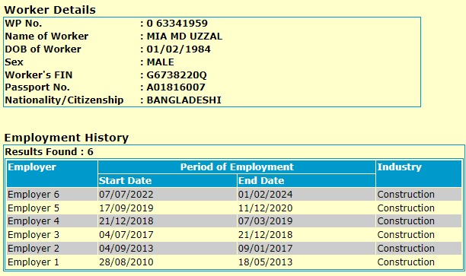This screenshot has width=466, height=276.
Task: Click Construction in the Employer 6 row
Action: [406, 195]
